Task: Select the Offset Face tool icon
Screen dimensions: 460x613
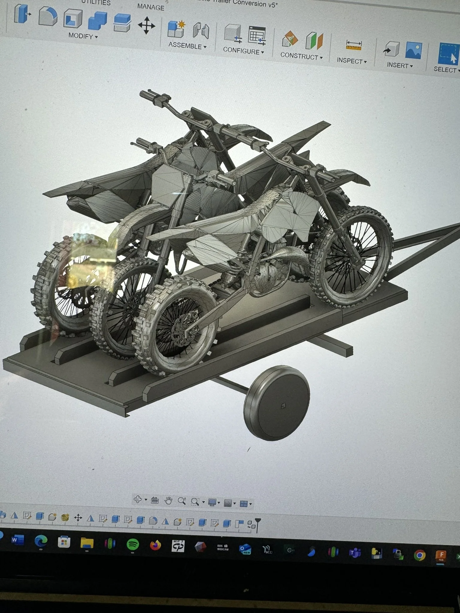Action: (122, 23)
